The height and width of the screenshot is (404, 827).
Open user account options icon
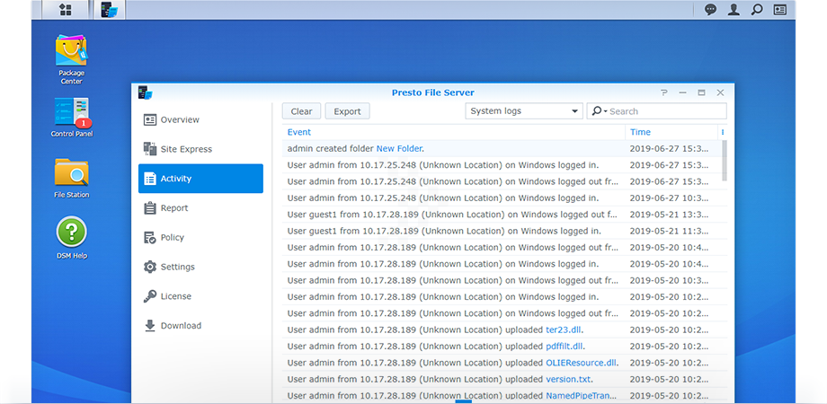[734, 10]
